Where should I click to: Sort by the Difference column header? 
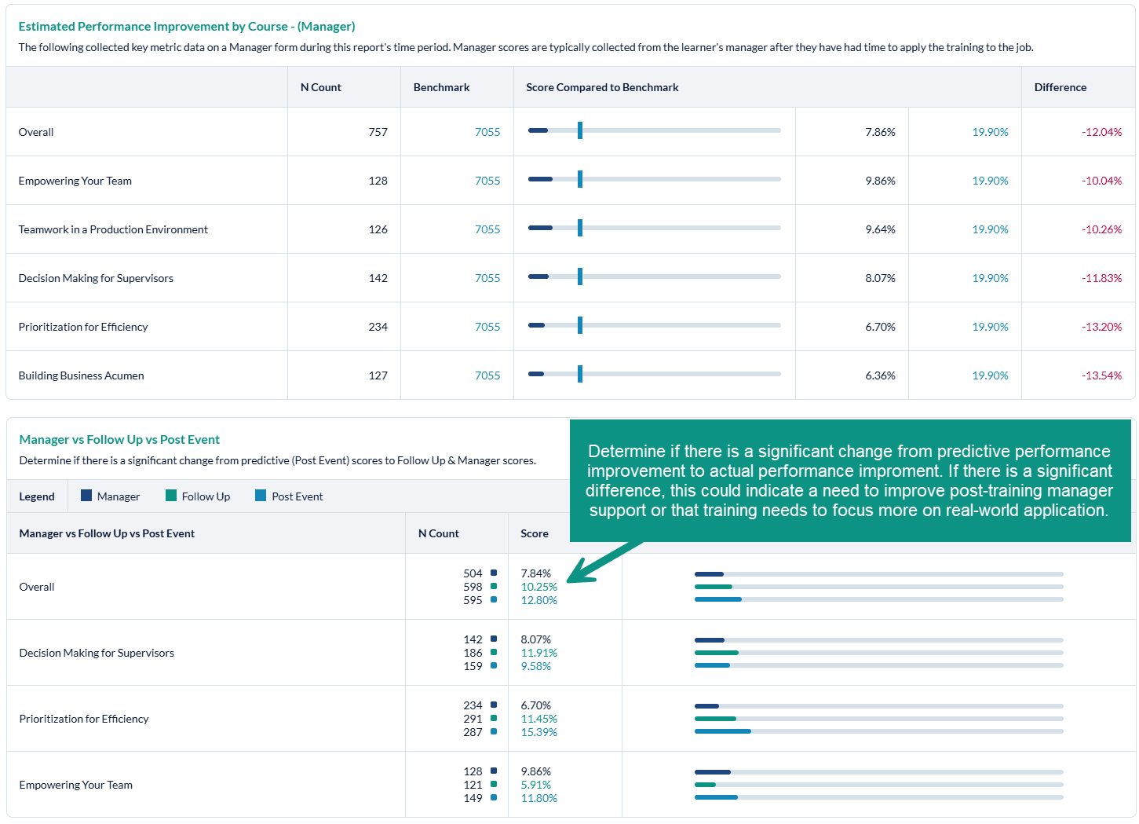coord(1061,87)
